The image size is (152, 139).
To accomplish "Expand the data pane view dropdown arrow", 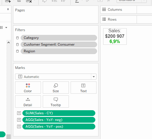I will (x=6, y=28).
